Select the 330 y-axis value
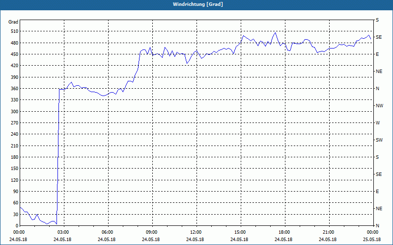393x245 pixels. click(x=15, y=100)
